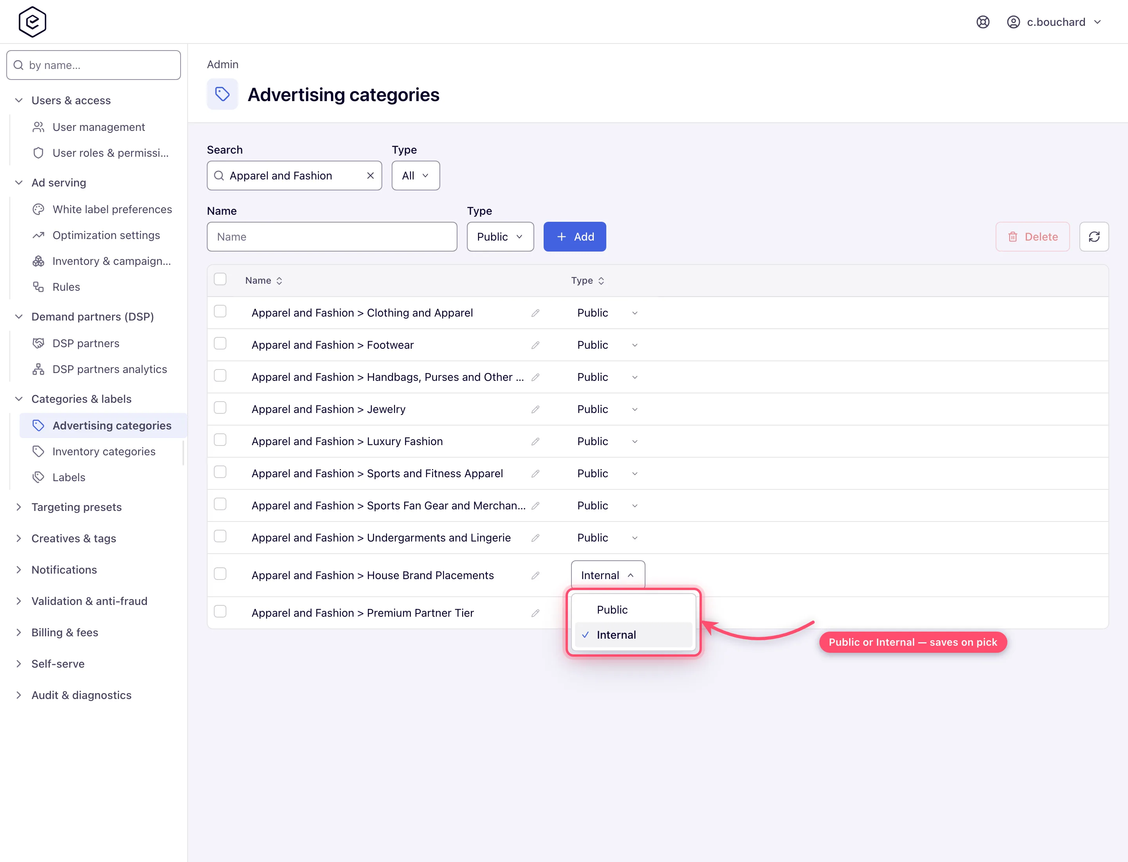Viewport: 1128px width, 862px height.
Task: Open the new category Type dropdown showing Public
Action: coord(500,237)
